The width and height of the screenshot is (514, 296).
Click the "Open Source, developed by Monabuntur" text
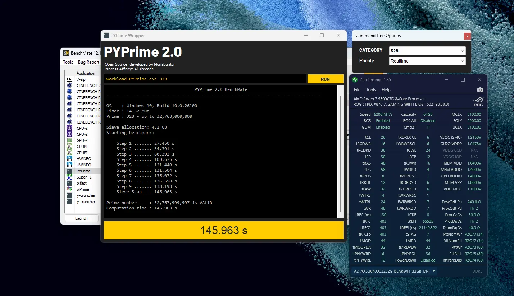click(140, 64)
